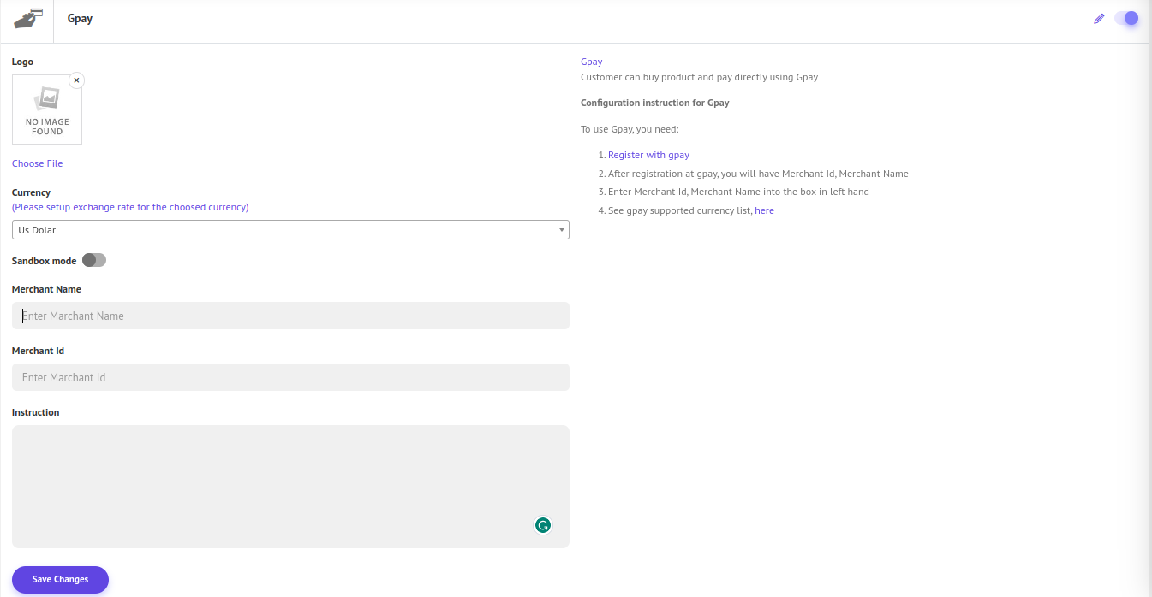
Task: Click the Enter Marchant Id field
Action: pos(289,377)
